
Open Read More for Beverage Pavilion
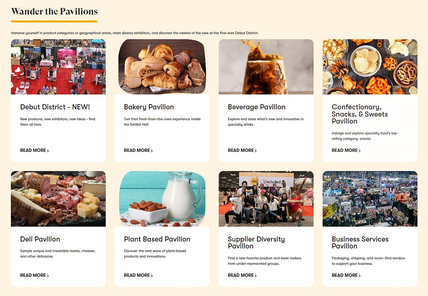click(242, 150)
